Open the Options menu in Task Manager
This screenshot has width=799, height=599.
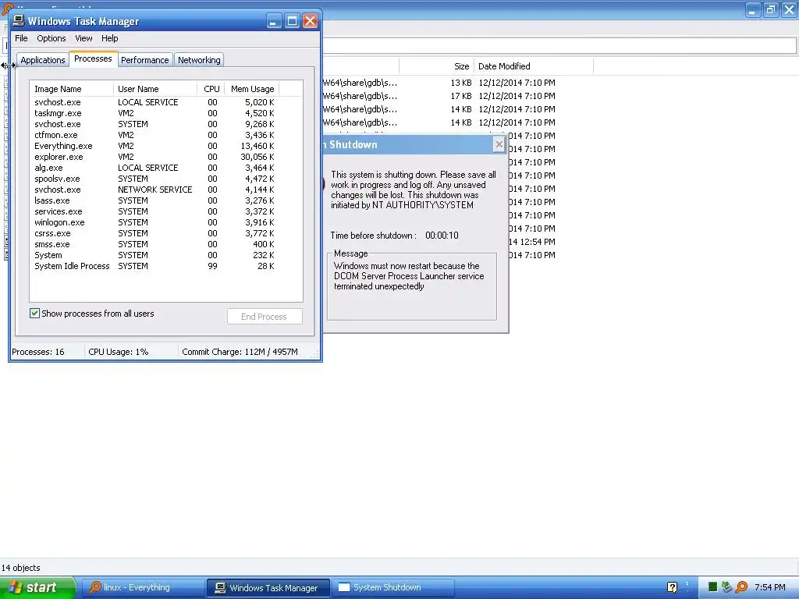[x=51, y=38]
